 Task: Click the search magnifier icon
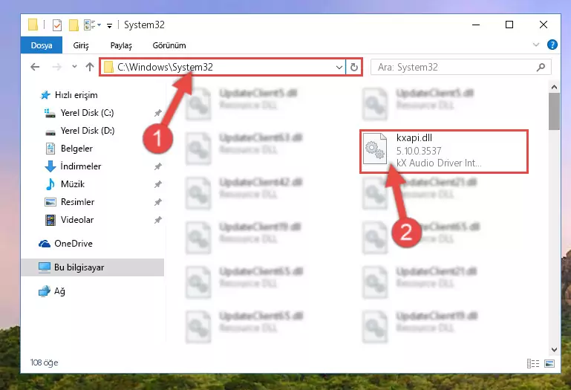pyautogui.click(x=541, y=67)
